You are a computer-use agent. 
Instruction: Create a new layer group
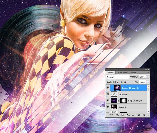pyautogui.click(x=133, y=115)
